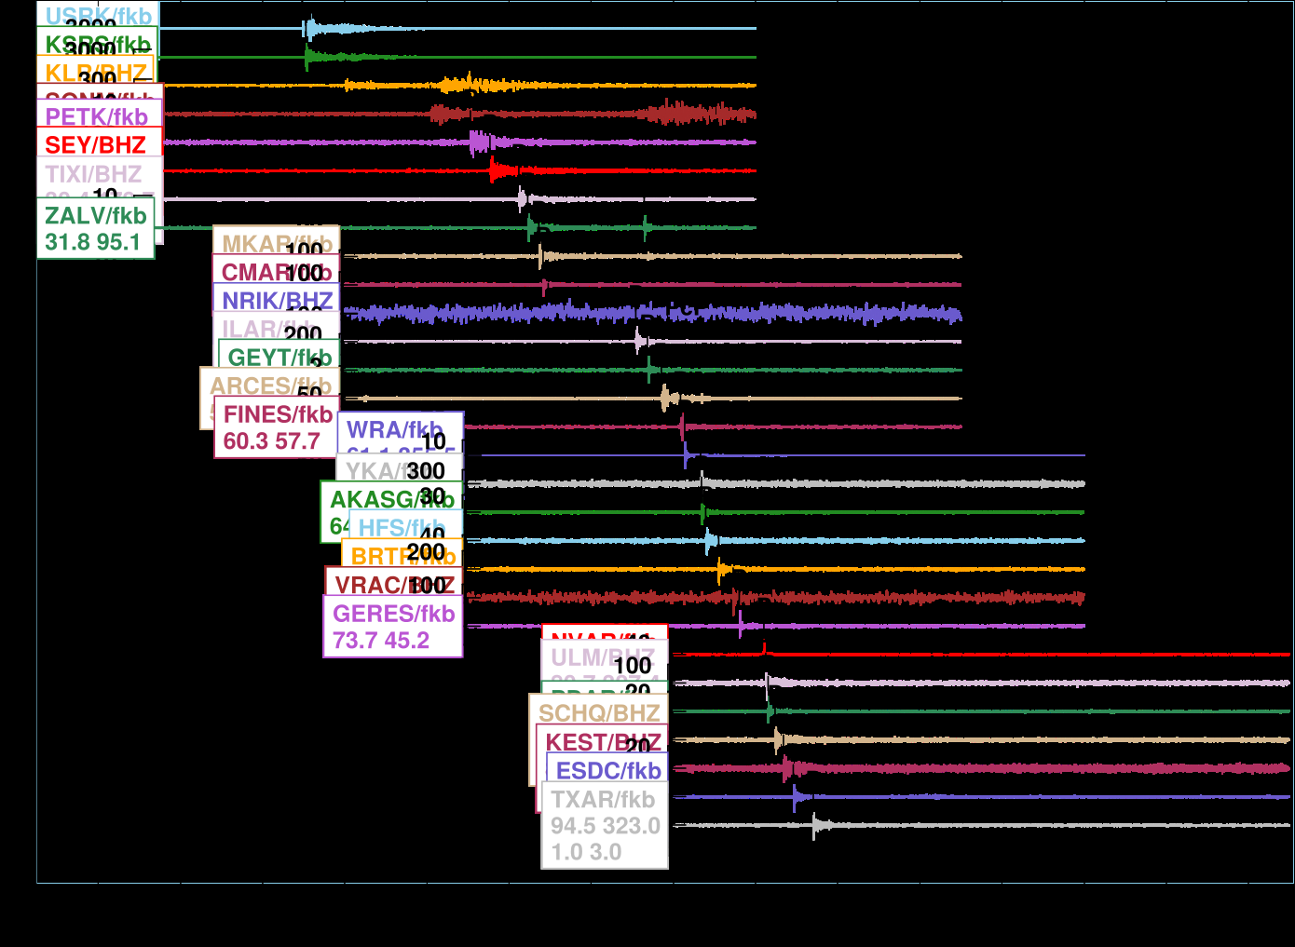This screenshot has height=947, width=1295.
Task: Click the ARCES/fkb station label
Action: pos(270,386)
